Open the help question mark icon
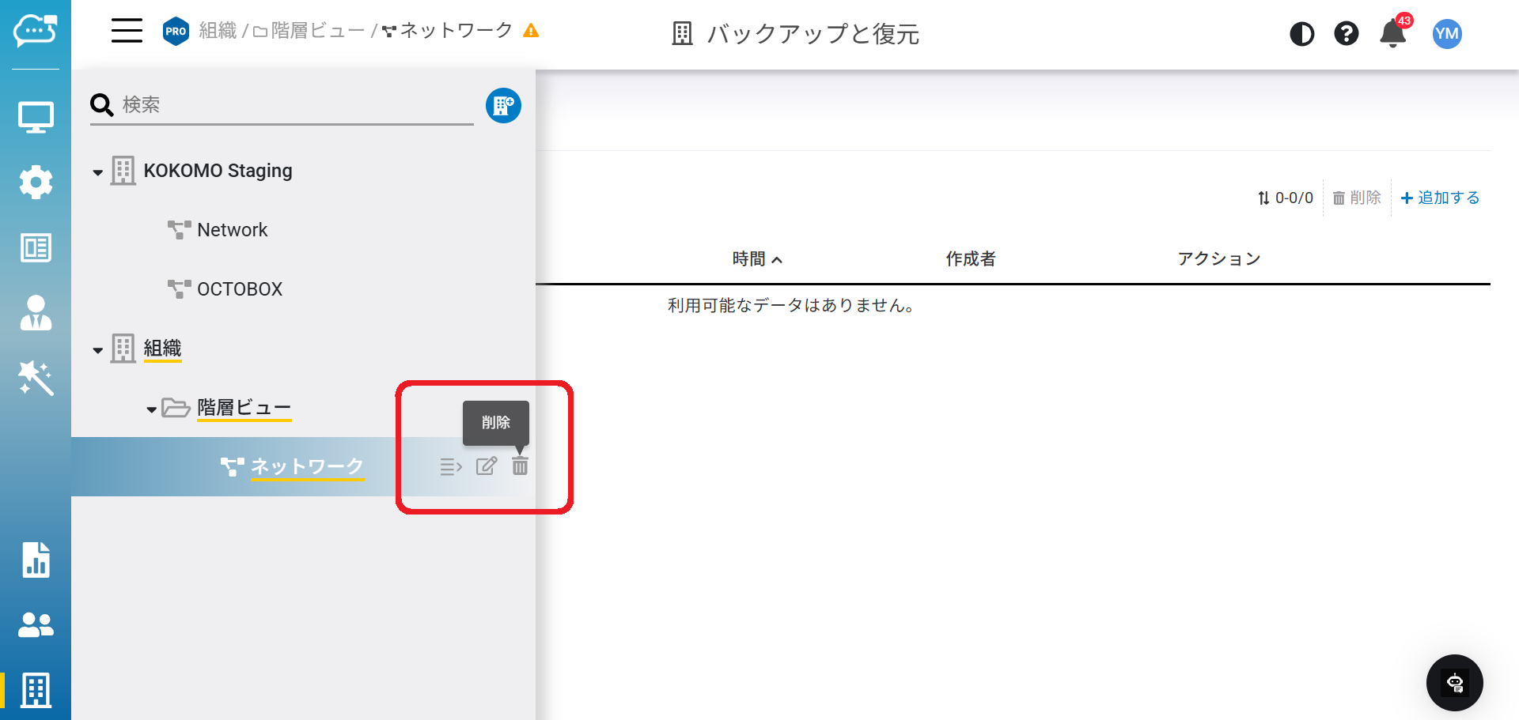This screenshot has height=720, width=1519. click(x=1346, y=34)
